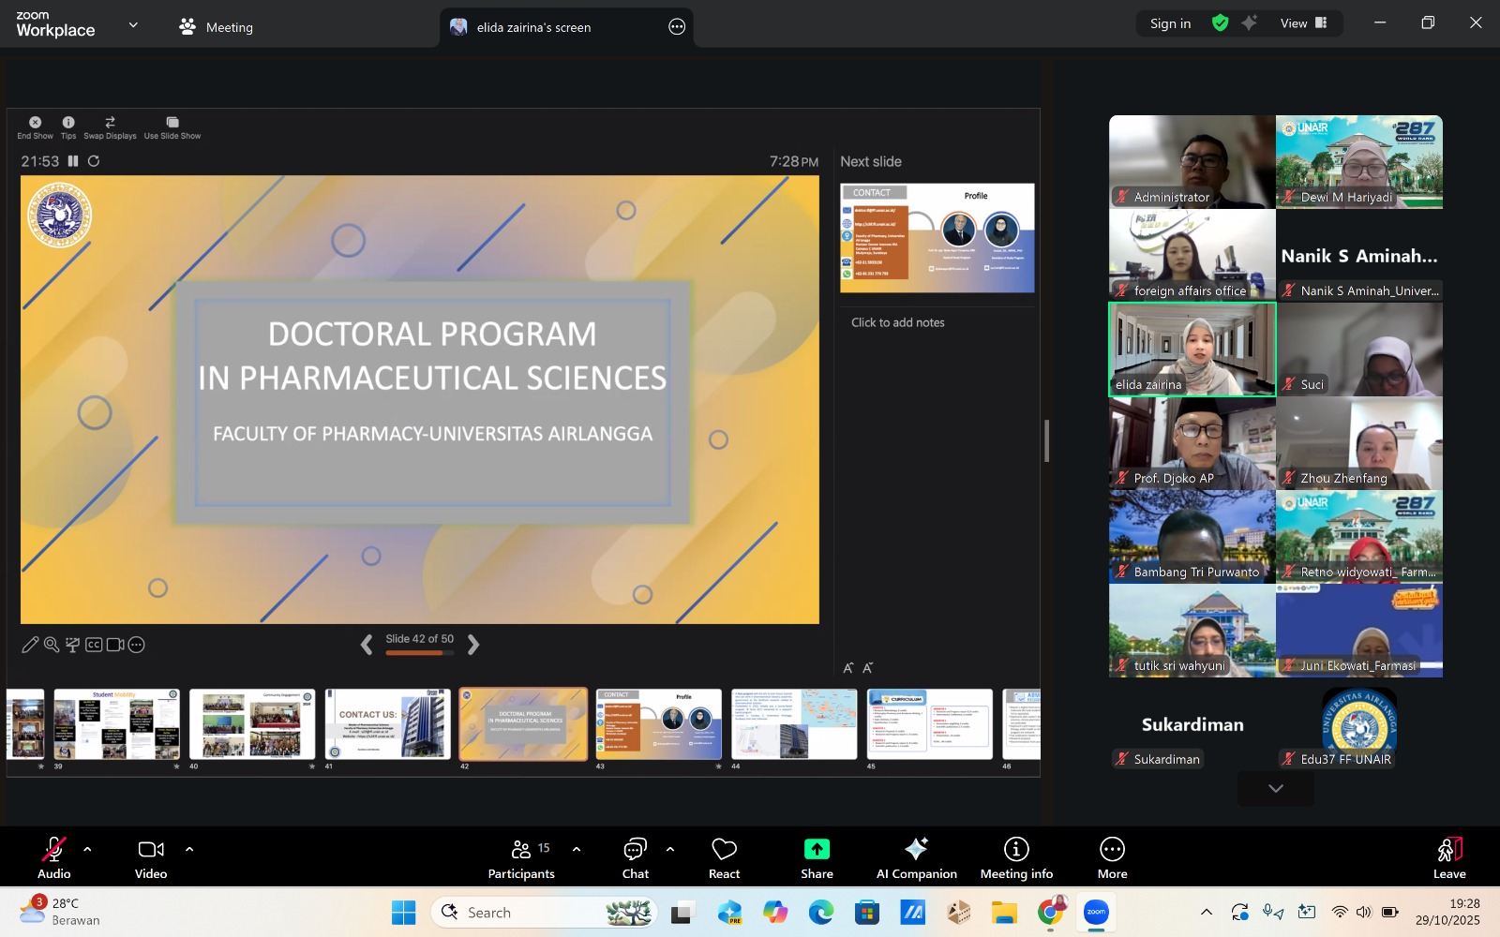Image resolution: width=1500 pixels, height=937 pixels.
Task: Expand video options arrow next to Video
Action: pyautogui.click(x=189, y=849)
